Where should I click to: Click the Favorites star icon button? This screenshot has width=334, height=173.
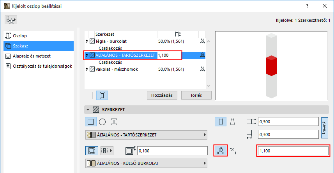11,20
